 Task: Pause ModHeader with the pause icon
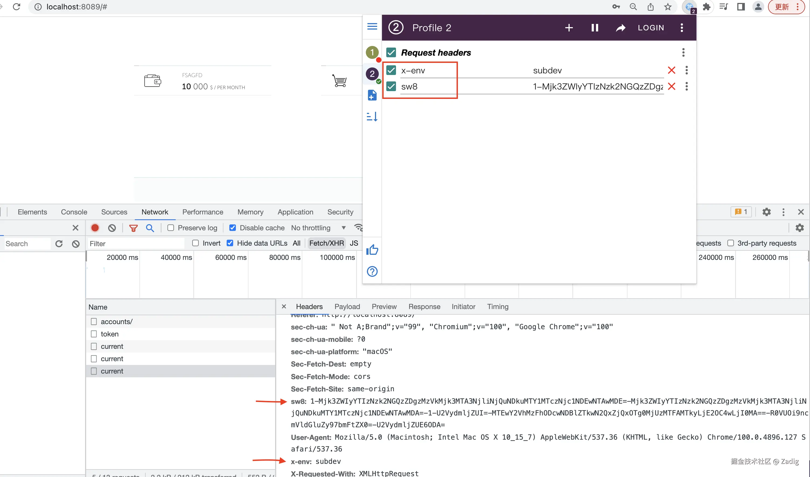point(595,28)
